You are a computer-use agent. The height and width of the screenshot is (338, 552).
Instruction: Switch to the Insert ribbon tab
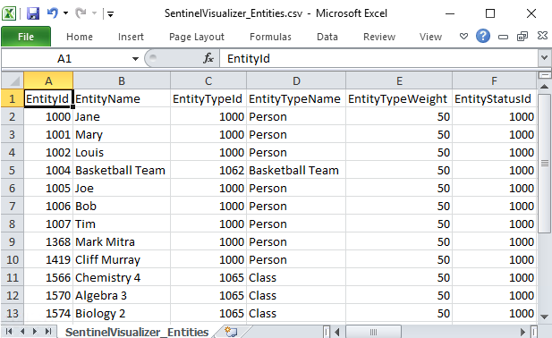click(x=131, y=37)
